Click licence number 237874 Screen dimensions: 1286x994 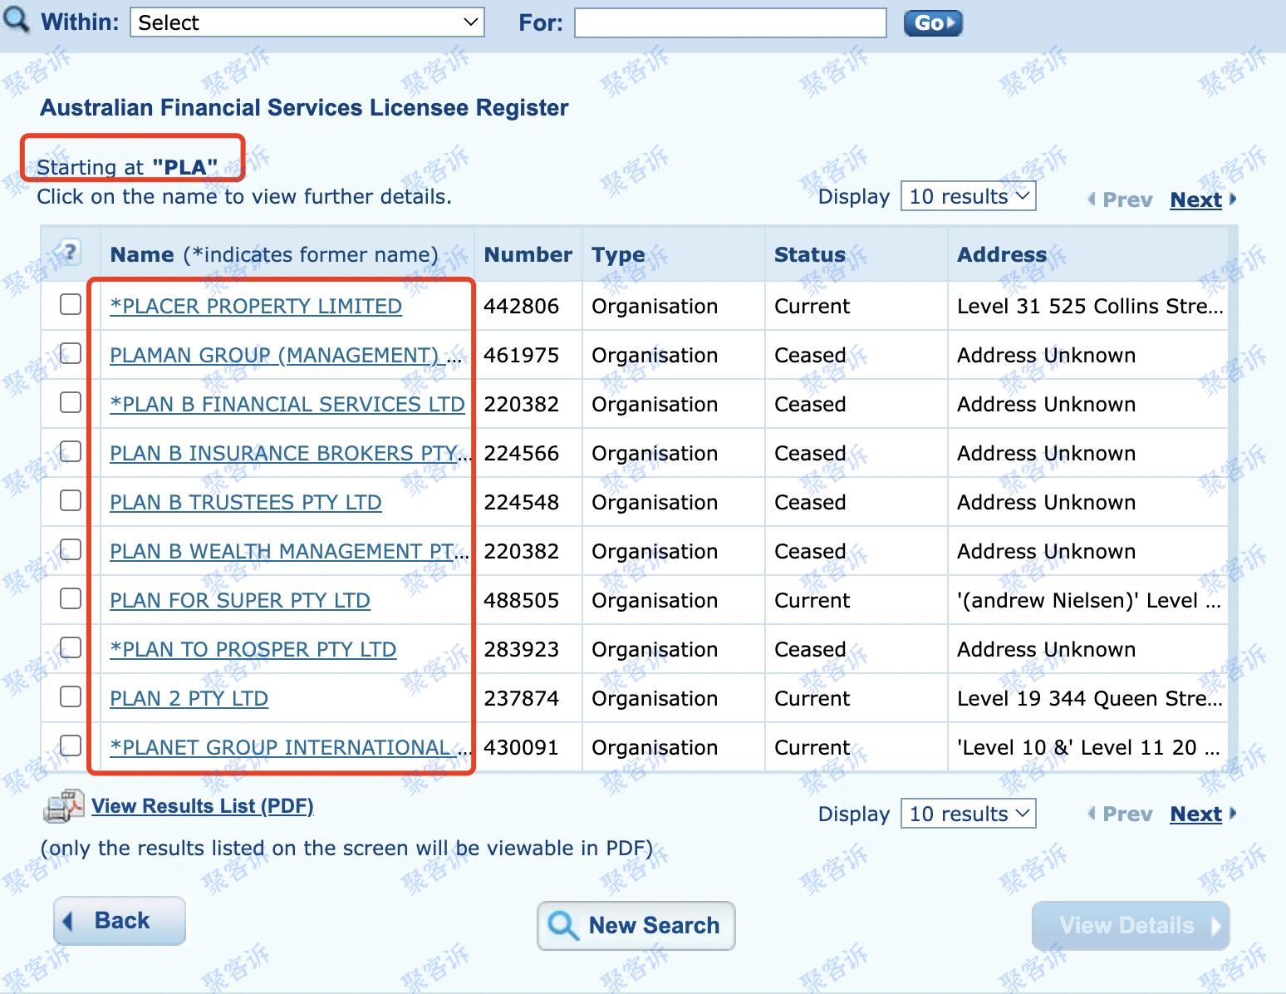click(x=522, y=698)
